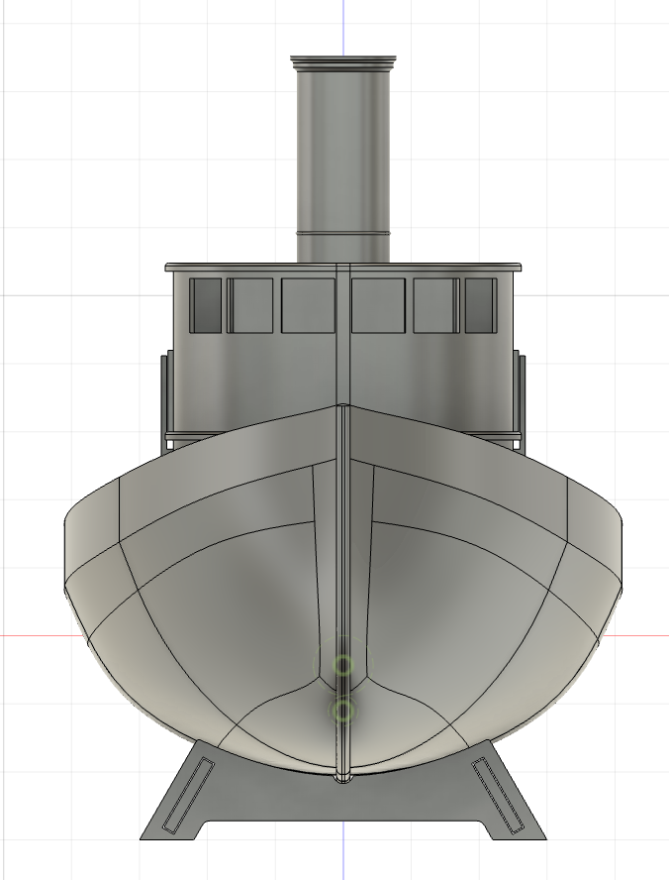Select the slot in the right stand leg
The image size is (669, 880).
click(498, 794)
